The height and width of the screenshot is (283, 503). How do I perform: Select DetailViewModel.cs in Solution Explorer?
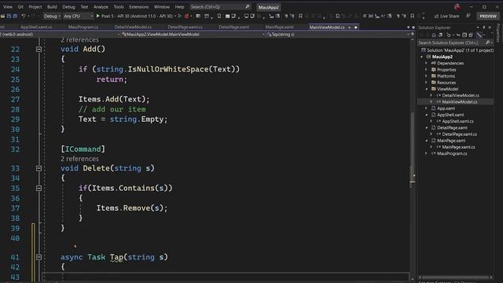point(461,95)
